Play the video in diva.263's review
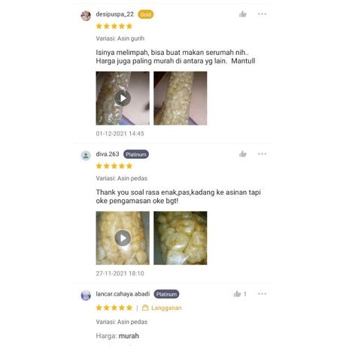Screen dimensions: 346x346 [x=123, y=238]
